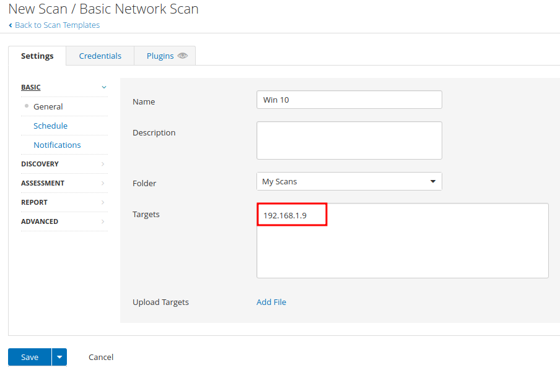Image resolution: width=560 pixels, height=373 pixels.
Task: Click the BASIC heading label
Action: (31, 87)
